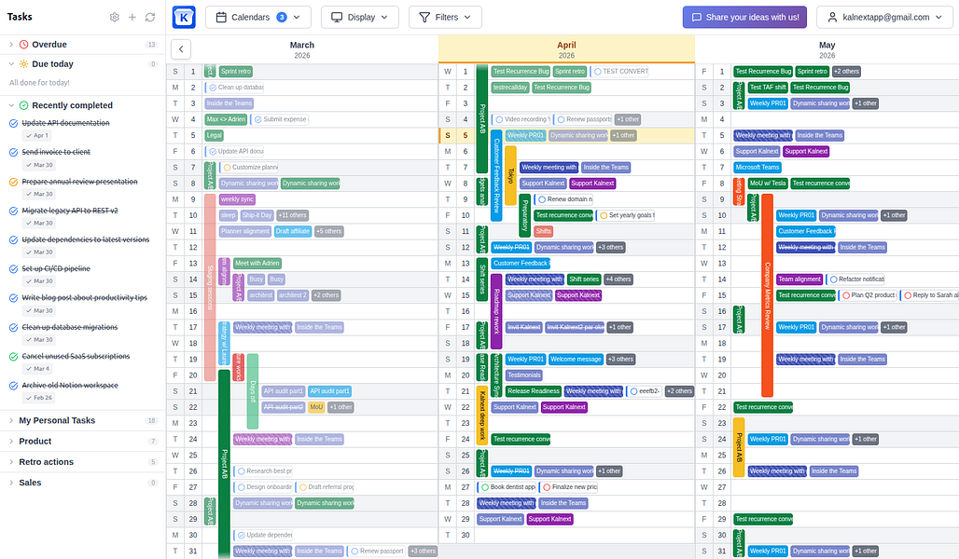Mark 'Renew domain n' task as complete
This screenshot has height=559, width=959.
[x=541, y=199]
